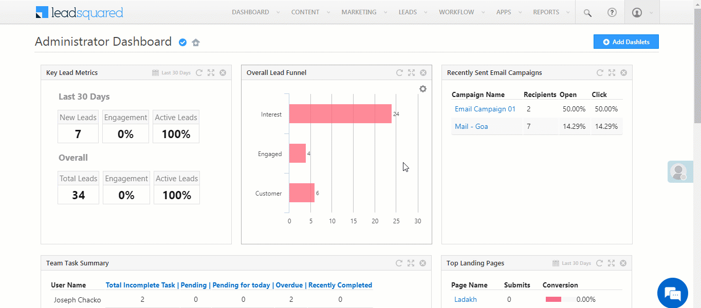Open the Email Campaign 01 link
701x308 pixels.
tap(485, 109)
